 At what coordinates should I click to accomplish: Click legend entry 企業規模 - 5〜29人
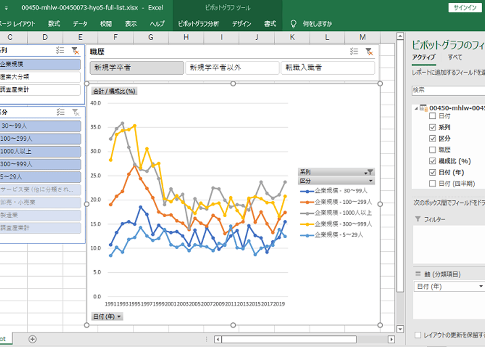(332, 235)
